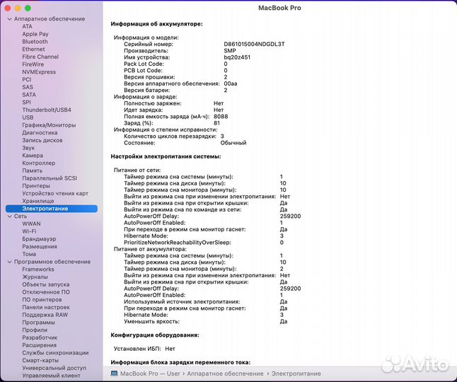Click the laptop icon in the path bar

(115, 373)
